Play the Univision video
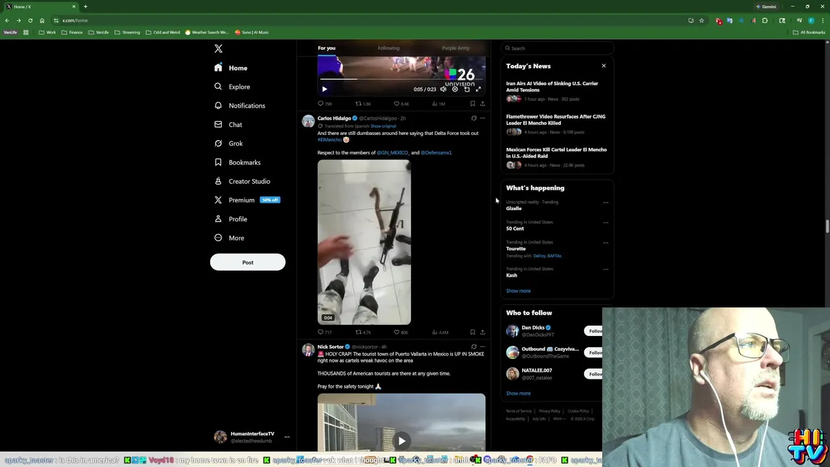 click(324, 89)
